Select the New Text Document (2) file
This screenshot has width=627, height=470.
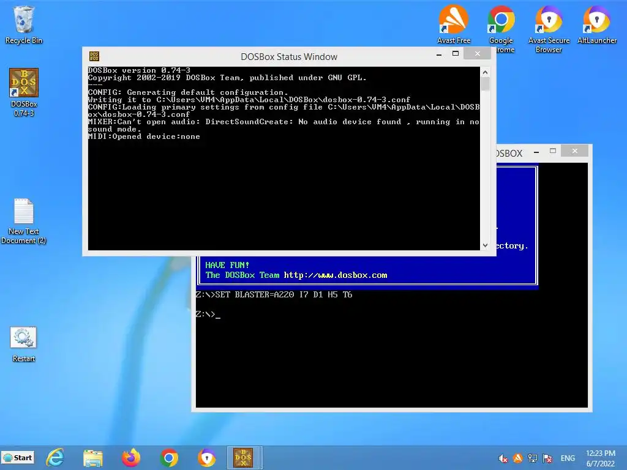tap(24, 221)
